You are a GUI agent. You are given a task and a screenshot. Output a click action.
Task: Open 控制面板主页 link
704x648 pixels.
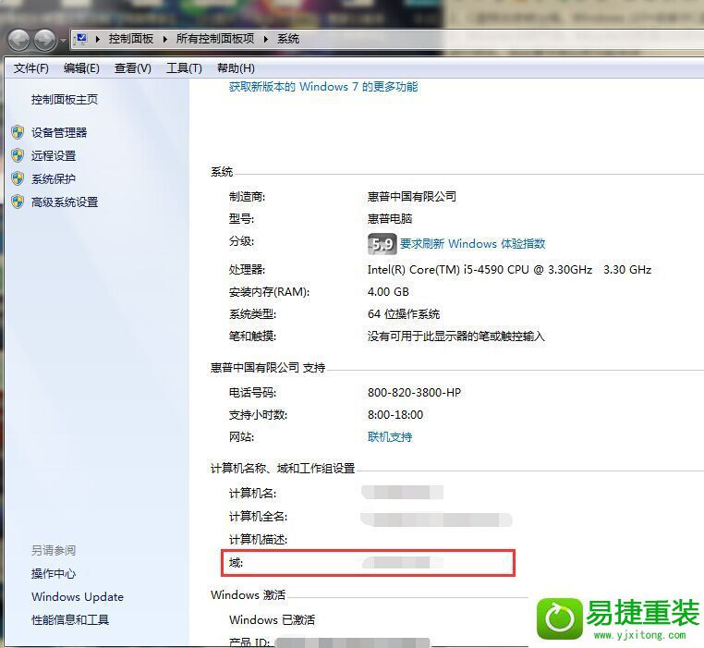pyautogui.click(x=64, y=99)
